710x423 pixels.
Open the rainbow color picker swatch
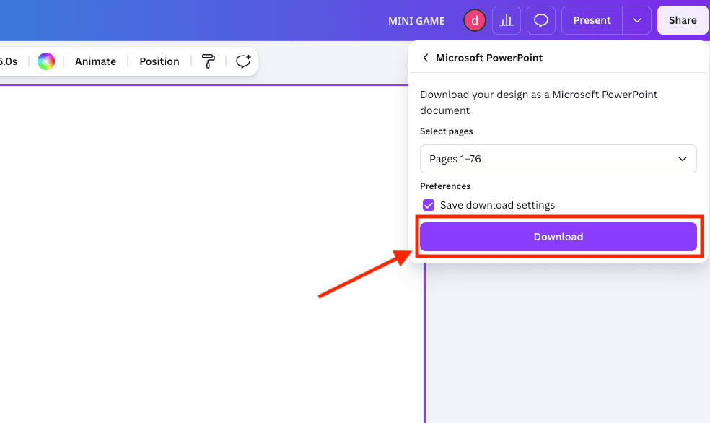(x=46, y=61)
